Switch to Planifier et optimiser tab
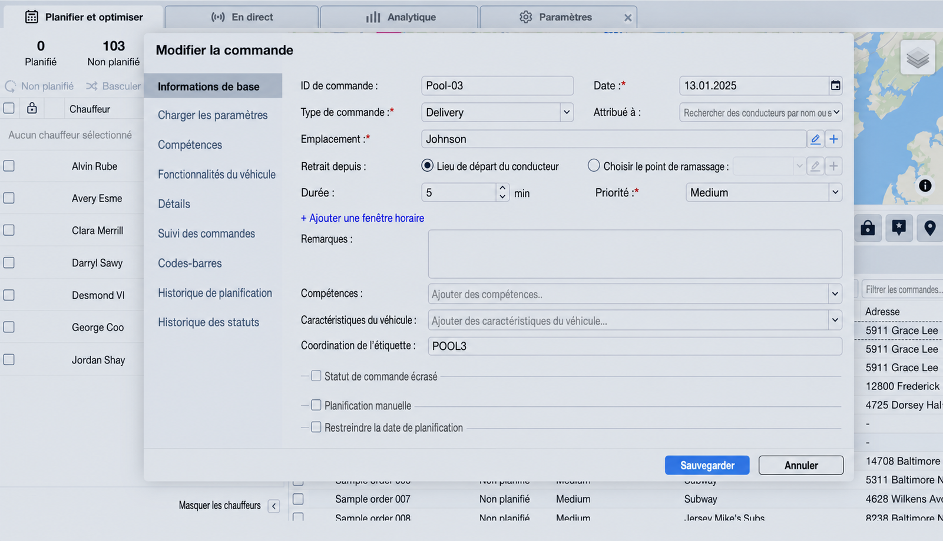The height and width of the screenshot is (541, 943). (x=84, y=17)
